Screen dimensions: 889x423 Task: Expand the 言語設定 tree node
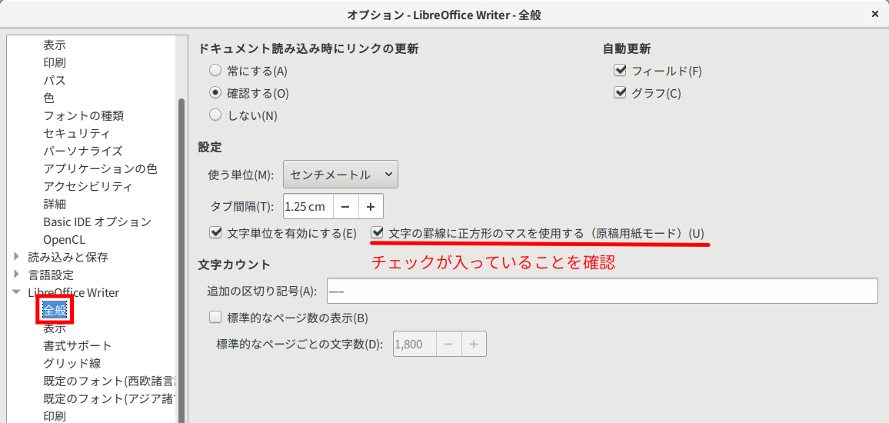16,275
